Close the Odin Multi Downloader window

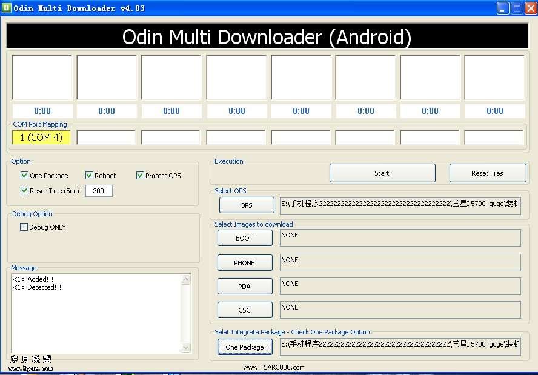pyautogui.click(x=531, y=8)
